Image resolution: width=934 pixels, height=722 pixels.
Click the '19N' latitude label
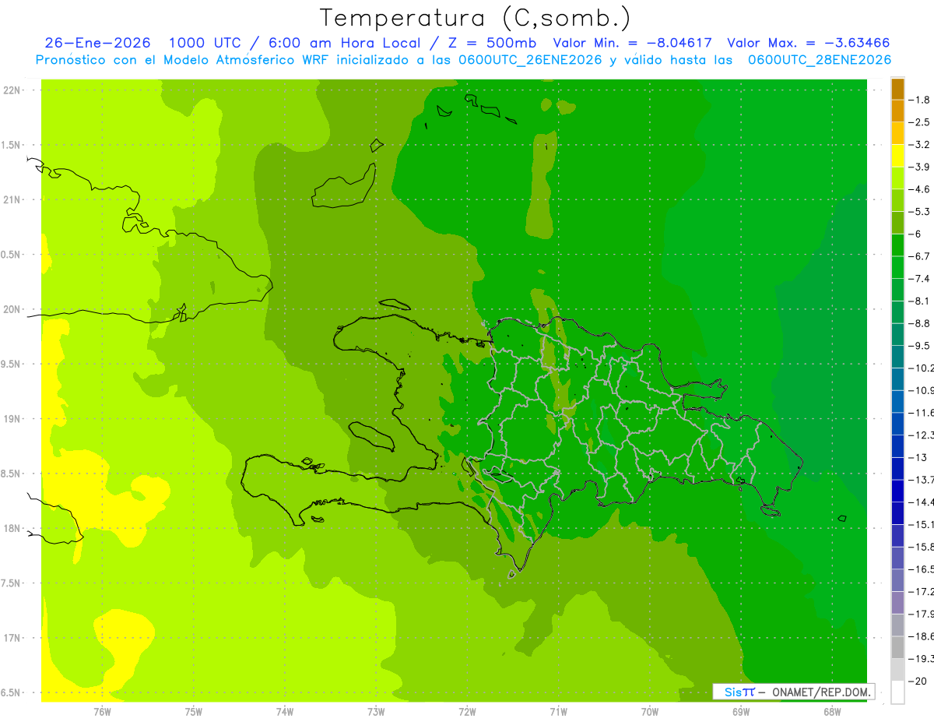(x=12, y=419)
